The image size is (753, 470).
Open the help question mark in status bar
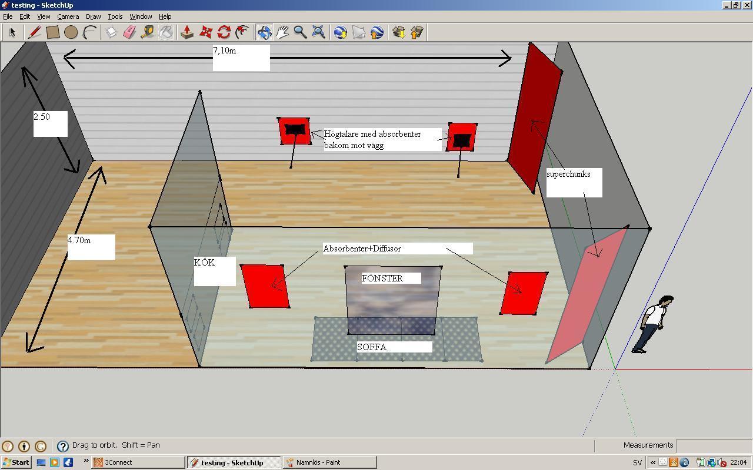(63, 446)
